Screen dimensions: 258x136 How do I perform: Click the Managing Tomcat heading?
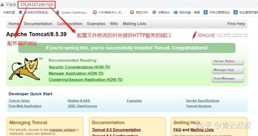[28, 123]
